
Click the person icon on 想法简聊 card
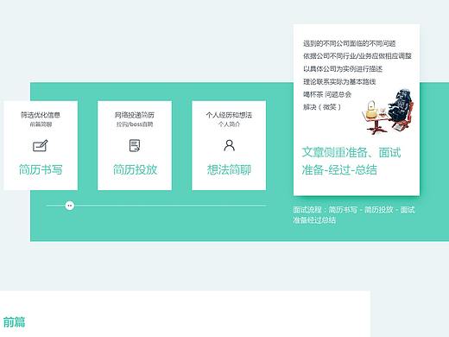pyautogui.click(x=229, y=145)
